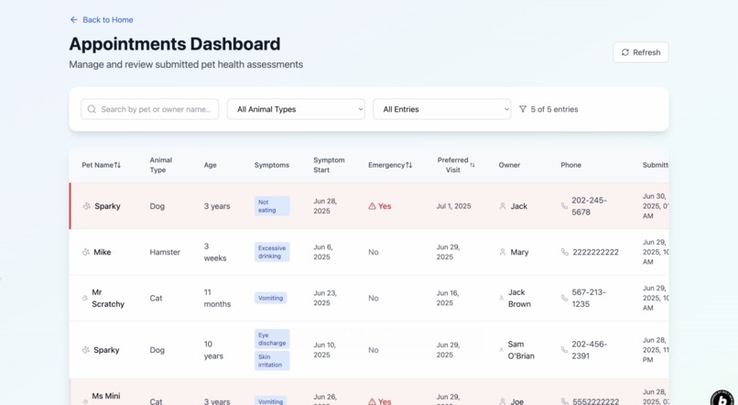Click the person icon beside Mary
Screen dimensions: 738x405
click(502, 252)
